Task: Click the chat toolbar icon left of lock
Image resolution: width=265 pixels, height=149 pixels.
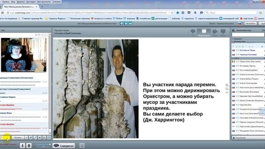Action: [x=40, y=138]
